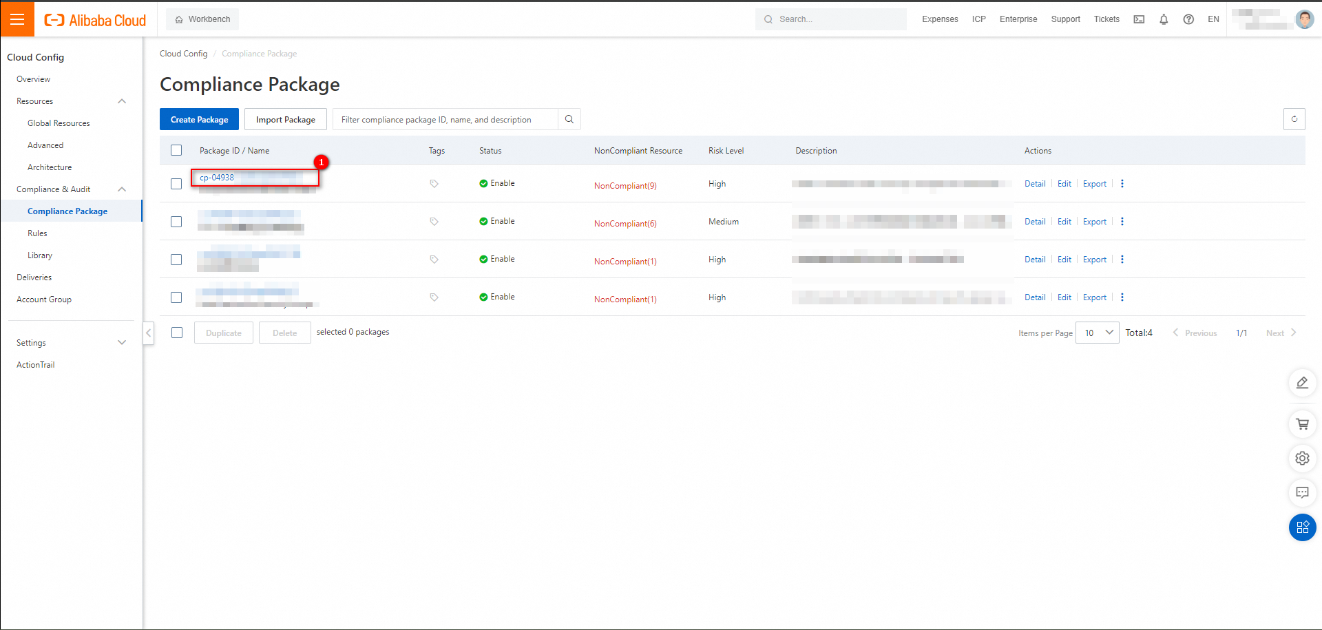Open the notifications bell

click(1164, 19)
